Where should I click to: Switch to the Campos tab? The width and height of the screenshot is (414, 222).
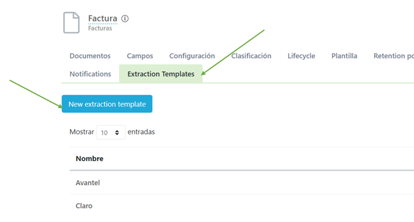coord(140,56)
